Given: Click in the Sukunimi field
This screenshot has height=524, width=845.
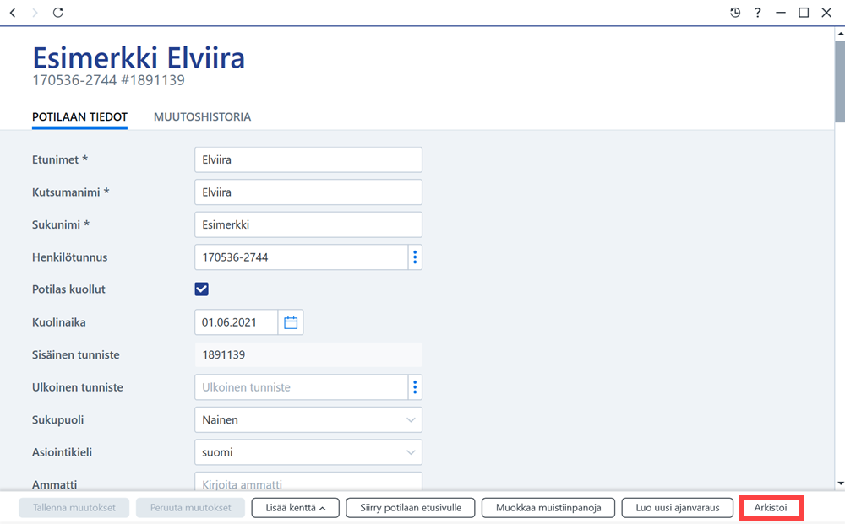Looking at the screenshot, I should point(308,225).
